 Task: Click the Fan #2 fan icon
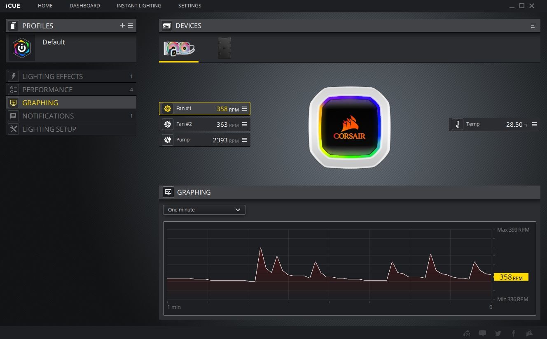tap(168, 124)
